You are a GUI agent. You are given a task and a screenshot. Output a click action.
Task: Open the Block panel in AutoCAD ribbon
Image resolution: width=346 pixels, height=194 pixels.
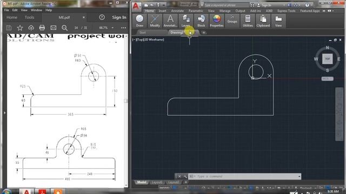pyautogui.click(x=201, y=21)
